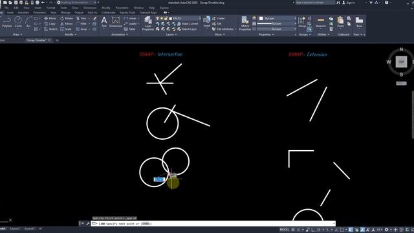Screen dimensions: 414x233
Task: Click the Match Properties tool
Action: (x=245, y=23)
